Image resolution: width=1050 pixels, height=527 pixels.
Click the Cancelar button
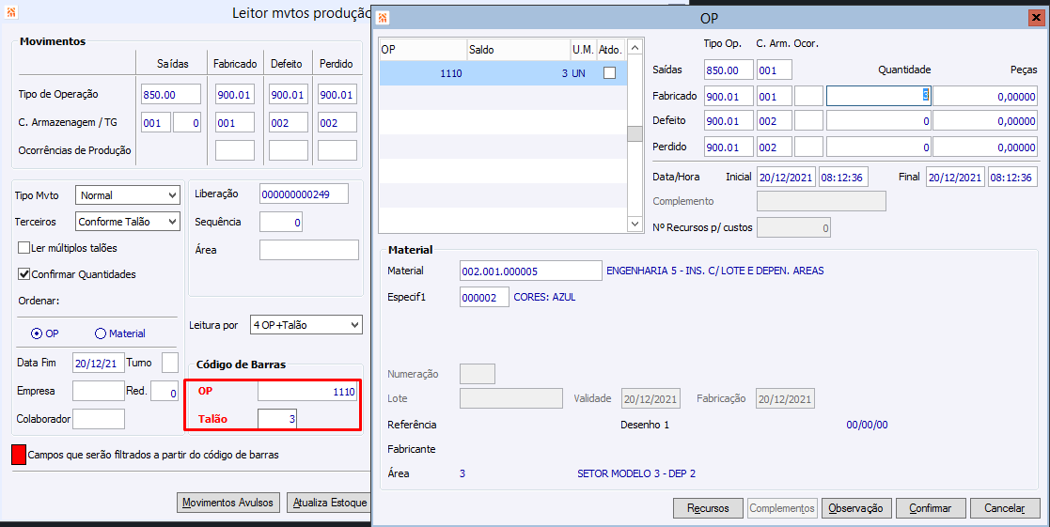tap(1005, 508)
